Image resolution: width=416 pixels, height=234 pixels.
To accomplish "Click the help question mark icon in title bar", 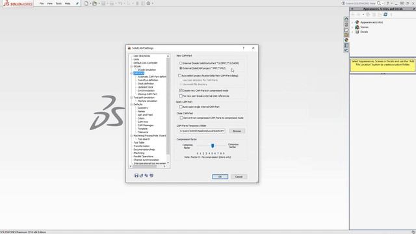I will pyautogui.click(x=387, y=3).
